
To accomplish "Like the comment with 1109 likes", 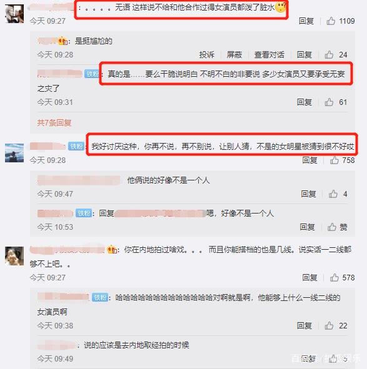I will [331, 21].
